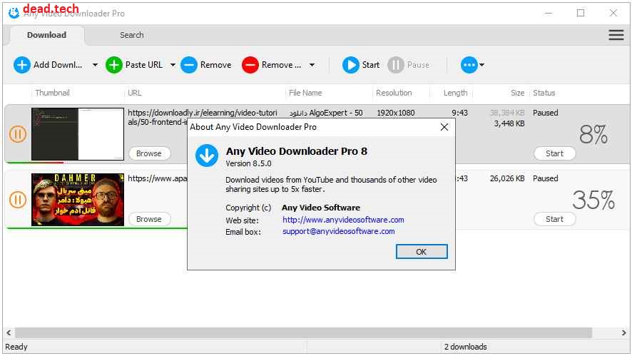Select the AlgoExpert code video thumbnail
Image resolution: width=632 pixels, height=356 pixels.
click(x=78, y=134)
